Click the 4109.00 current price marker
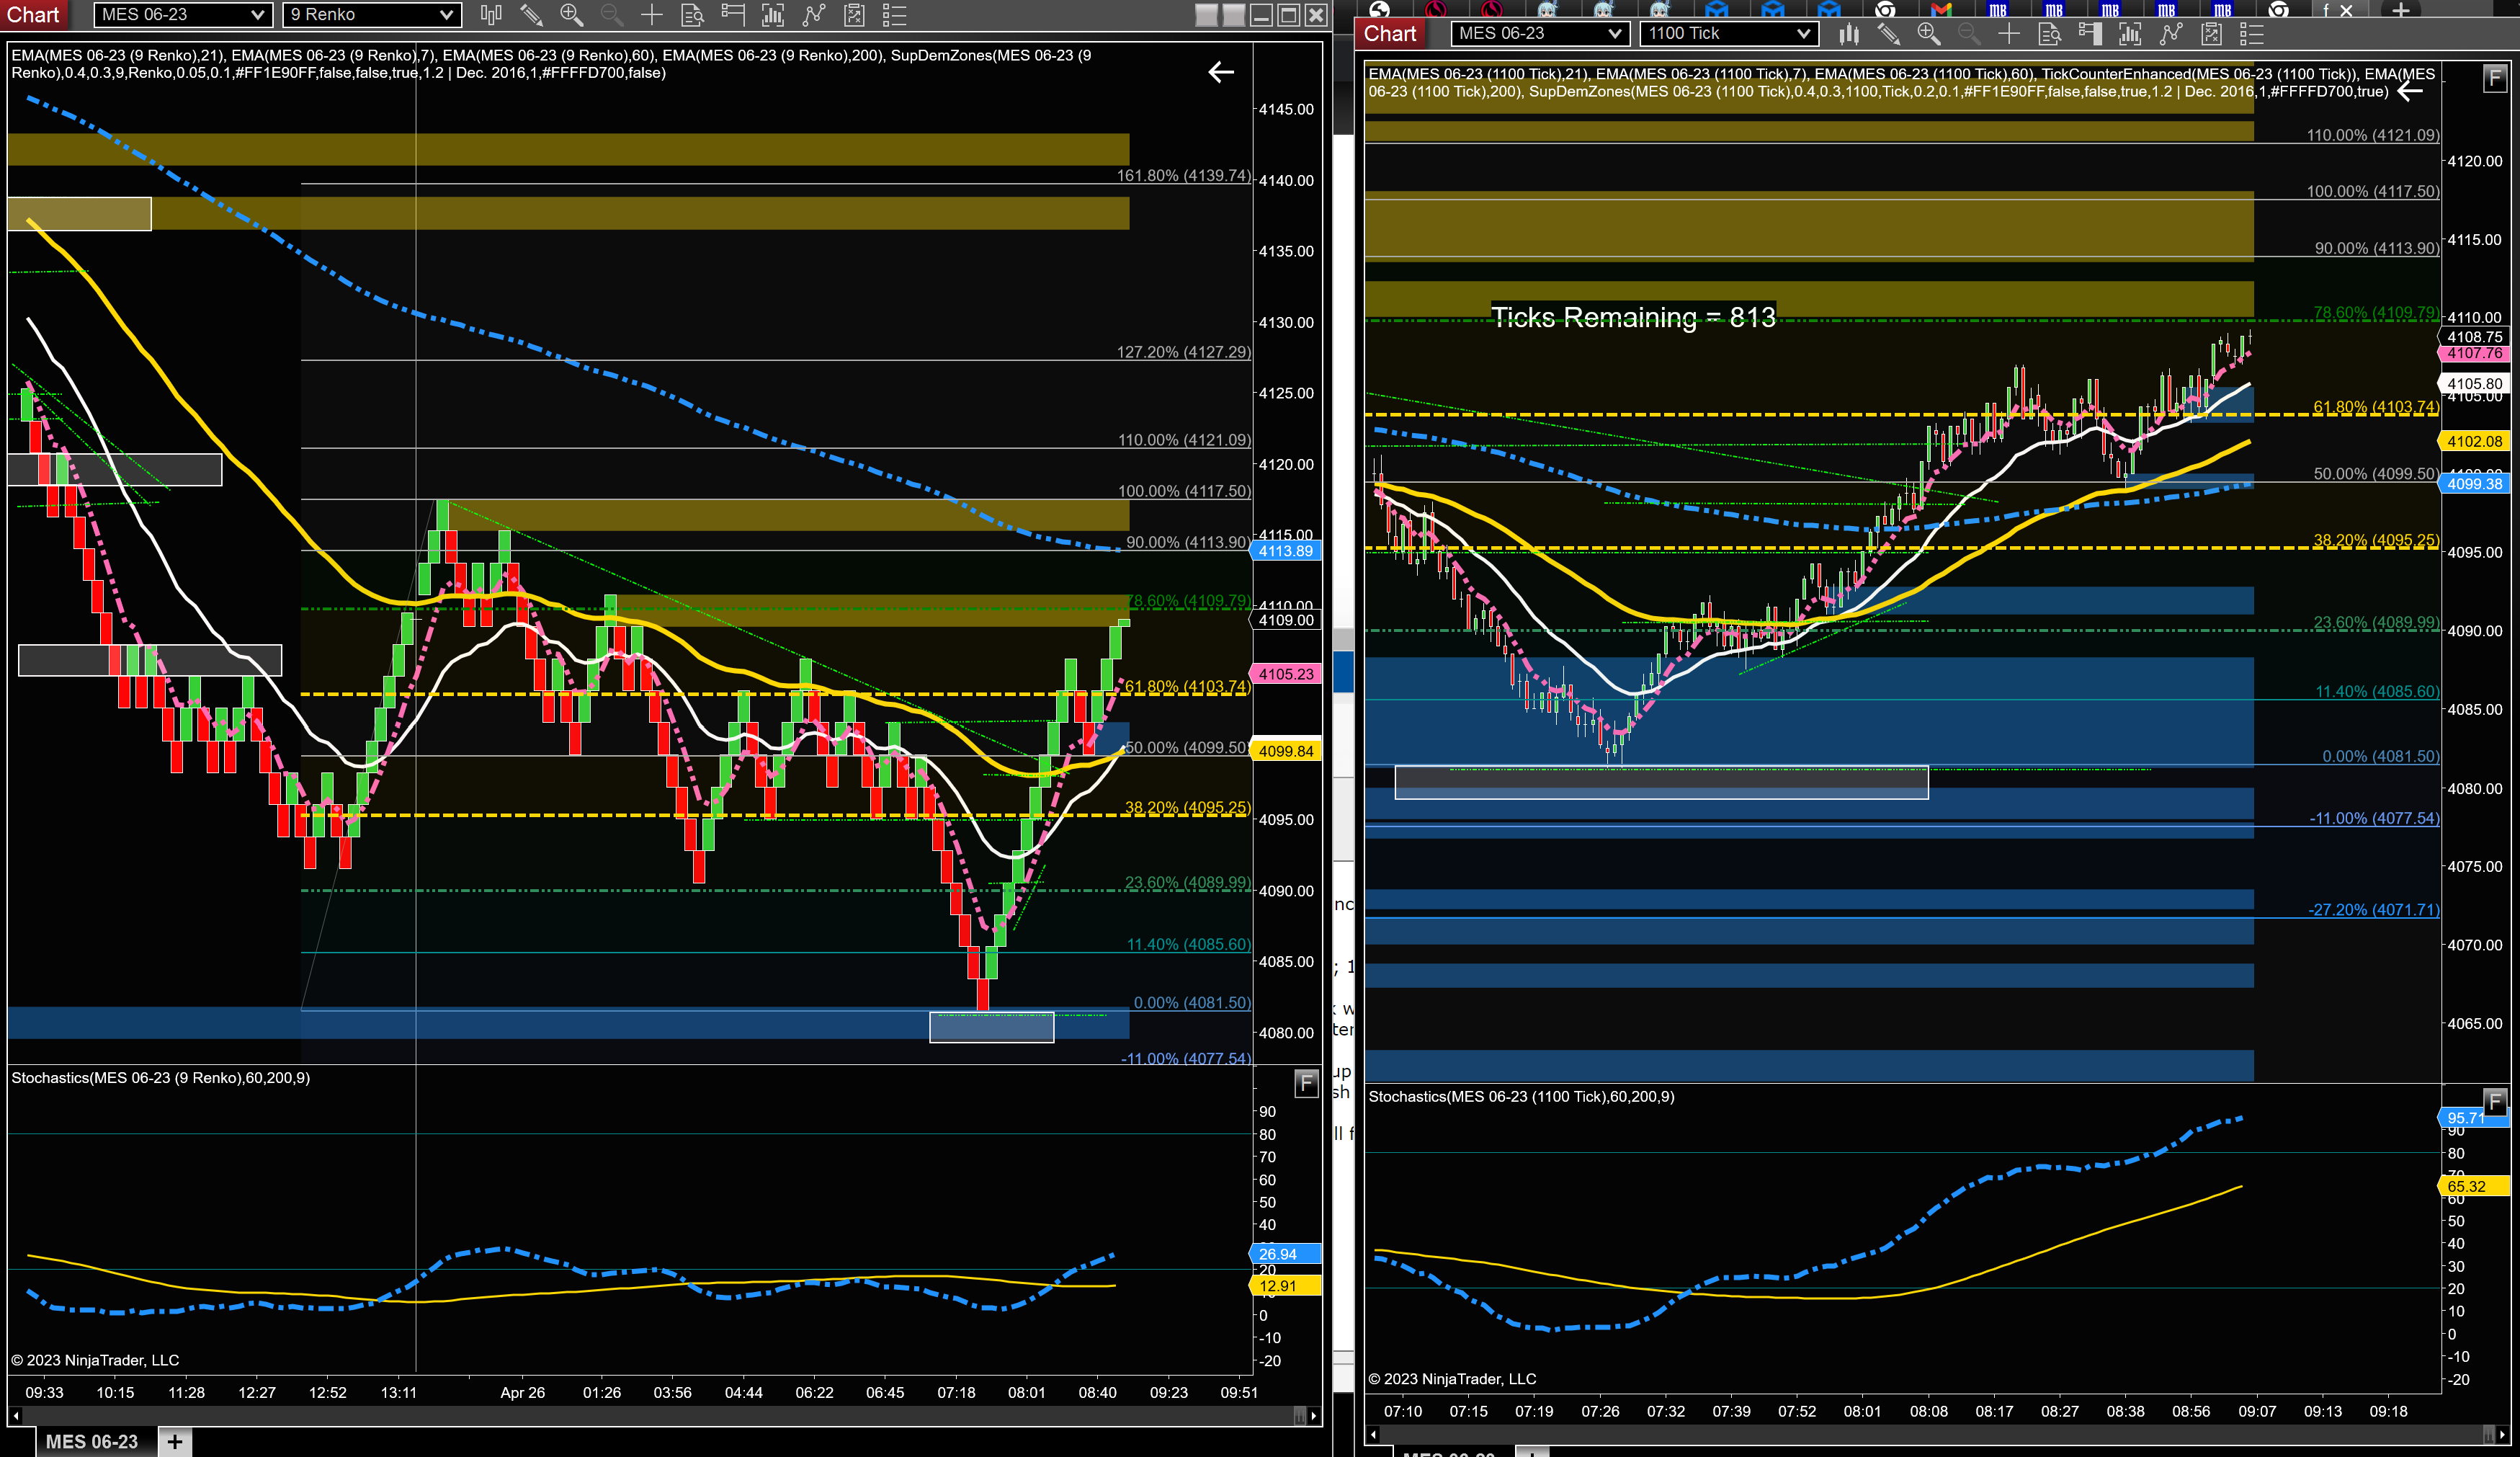Image resolution: width=2520 pixels, height=1457 pixels. [x=1286, y=620]
